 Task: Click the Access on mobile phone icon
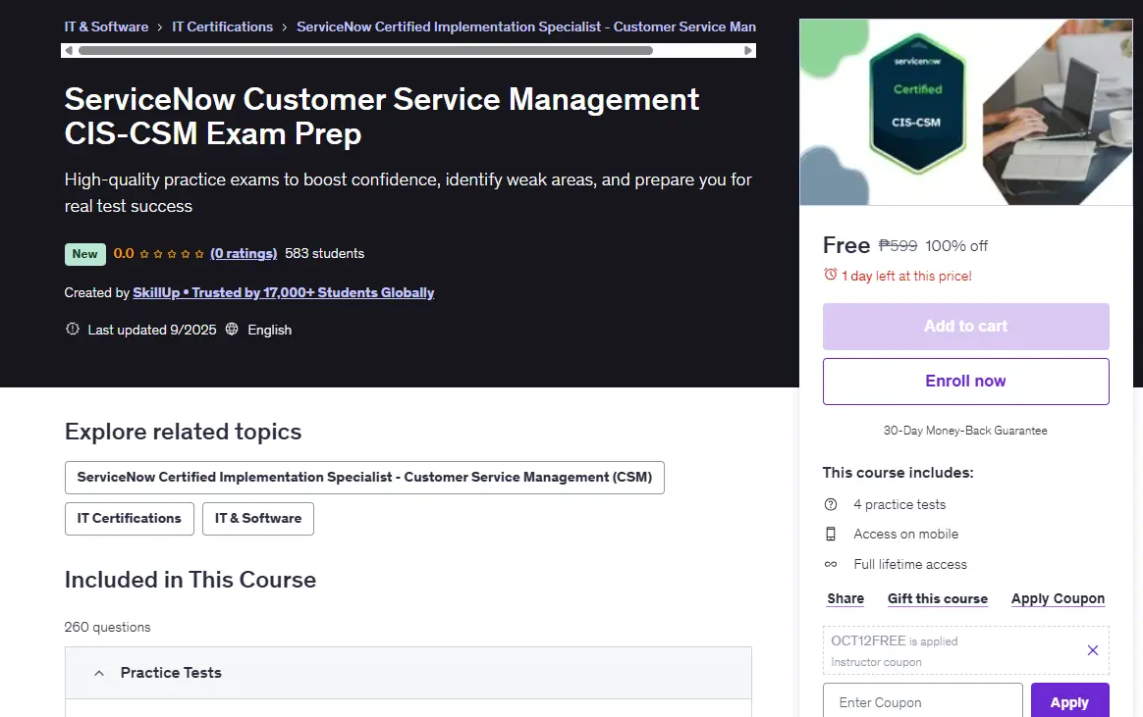pos(831,534)
